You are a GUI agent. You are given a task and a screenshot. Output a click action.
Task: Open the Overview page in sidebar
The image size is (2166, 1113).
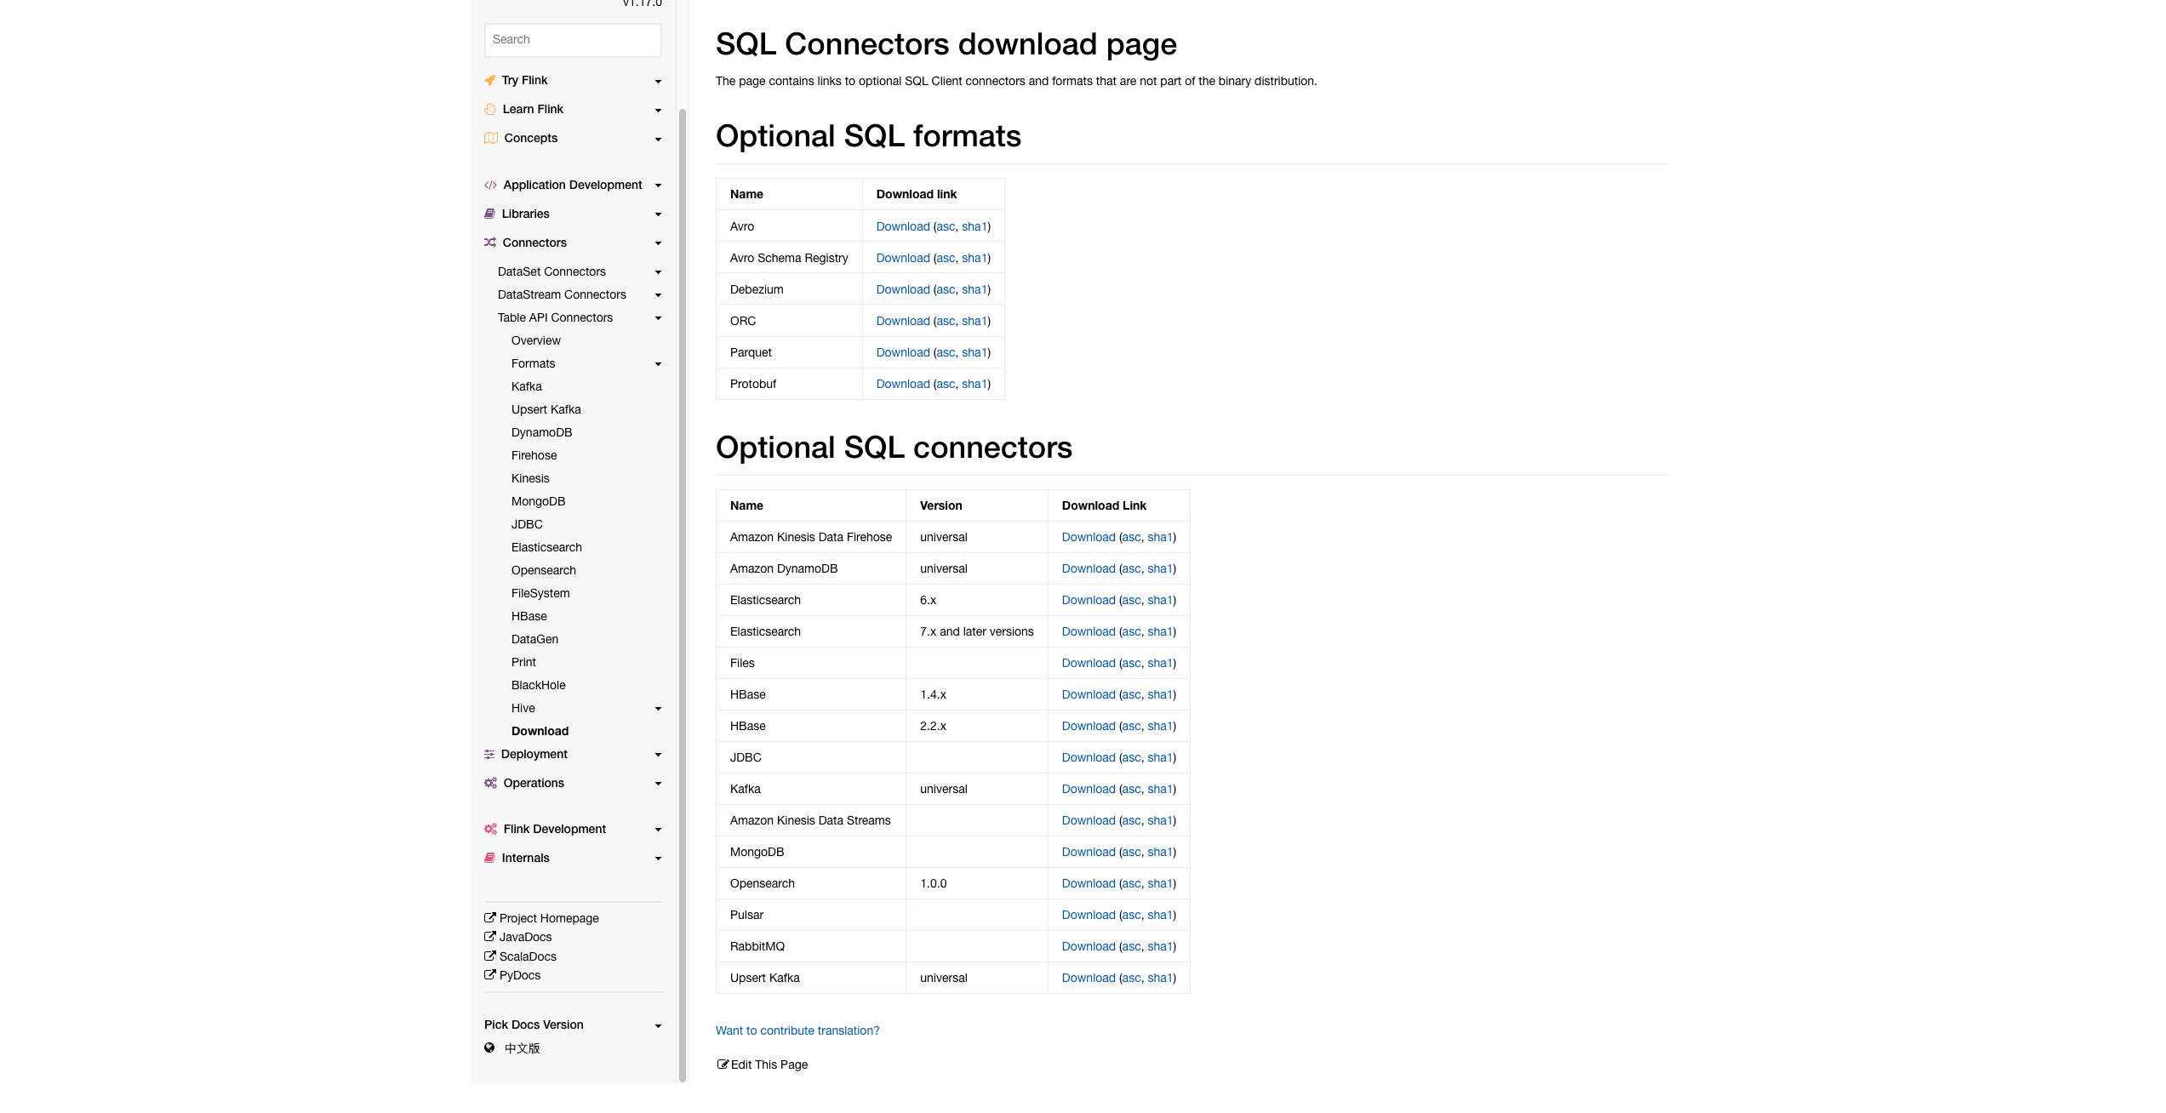(536, 340)
